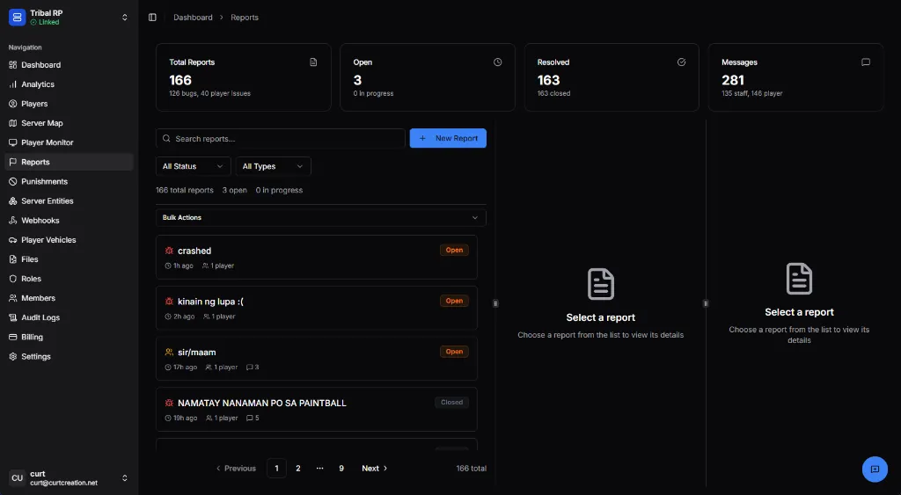
Task: Click the comment count icon on sir/maam
Action: tap(249, 367)
